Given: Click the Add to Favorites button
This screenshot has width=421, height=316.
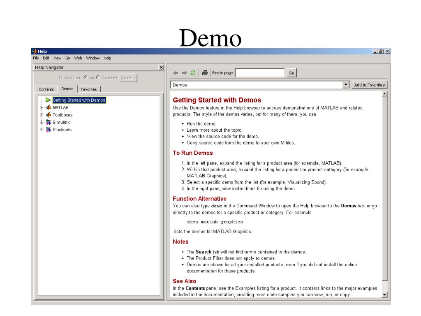Looking at the screenshot, I should pyautogui.click(x=370, y=85).
